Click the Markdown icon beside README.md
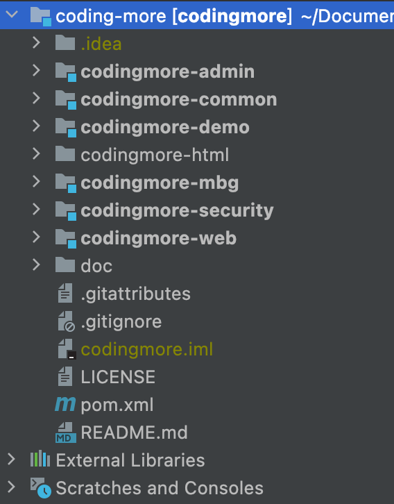 coord(66,432)
